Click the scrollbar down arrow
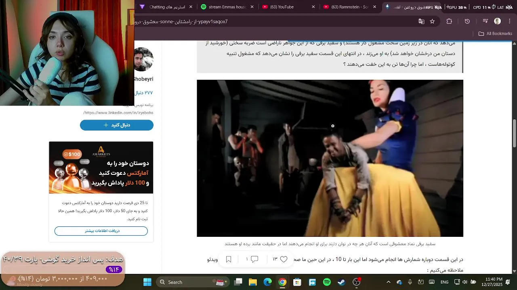 (x=514, y=271)
